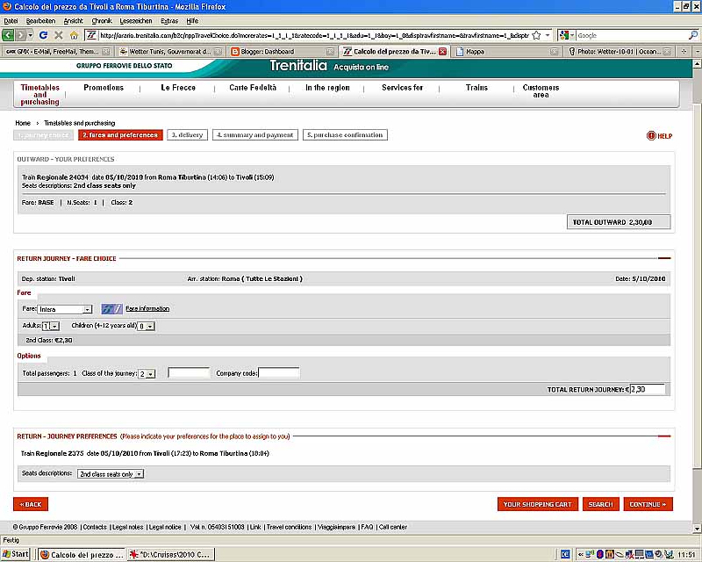
Task: Stop loading with the X toolbar icon
Action: 59,35
